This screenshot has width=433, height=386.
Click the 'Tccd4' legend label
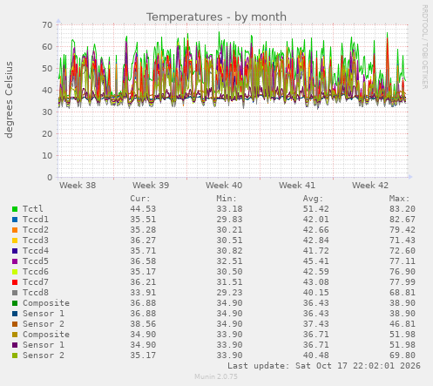[x=36, y=251]
